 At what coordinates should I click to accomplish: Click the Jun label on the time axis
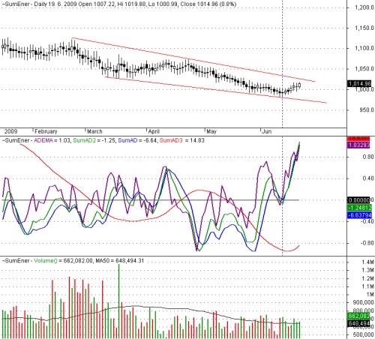[x=266, y=131]
